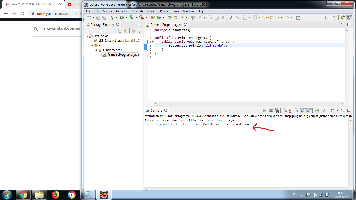Open the Refactor menu
This screenshot has height=200, width=356.
point(122,11)
